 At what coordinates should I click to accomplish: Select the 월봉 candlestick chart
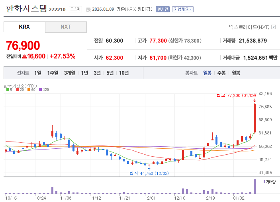(x=236, y=73)
